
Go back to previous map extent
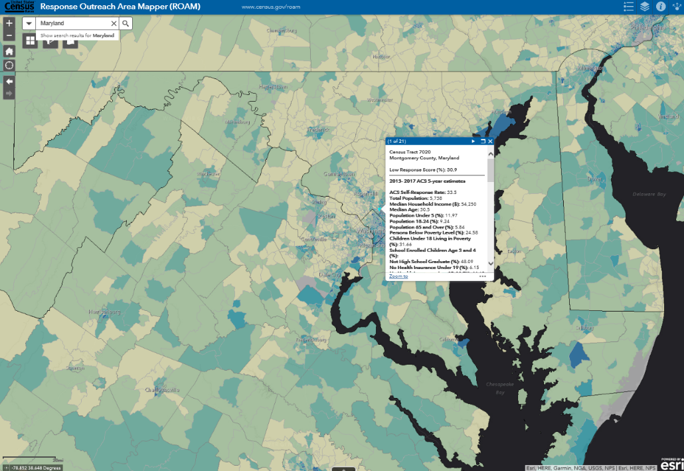pos(9,80)
